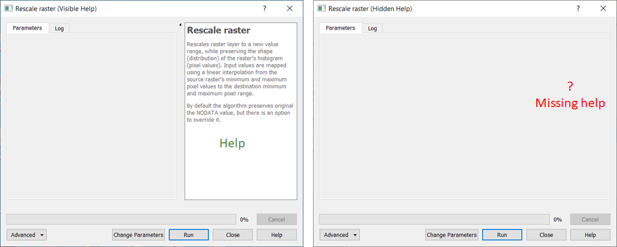Click the 0% label in the Hidden Help window
This screenshot has width=617, height=247.
[557, 220]
